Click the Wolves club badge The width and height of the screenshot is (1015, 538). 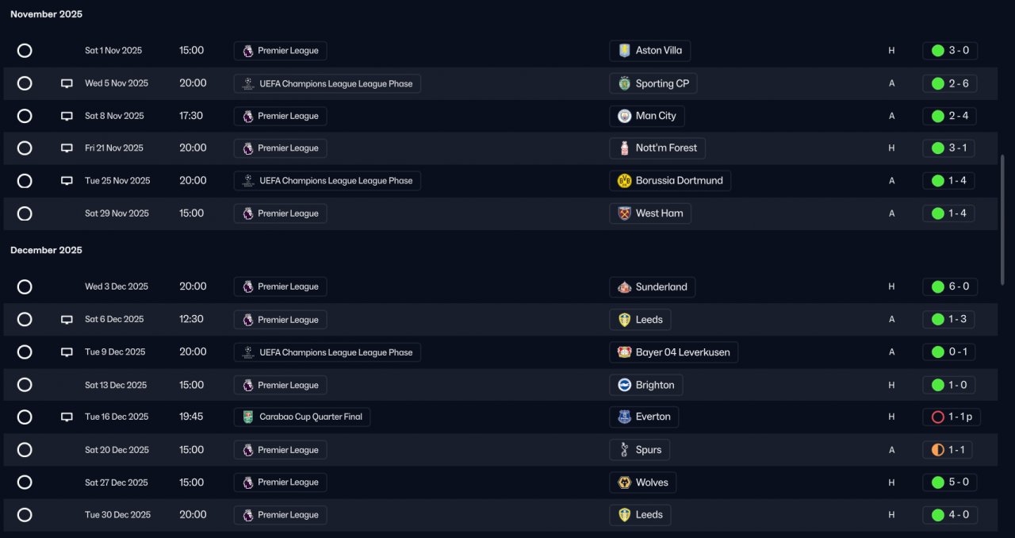point(624,482)
